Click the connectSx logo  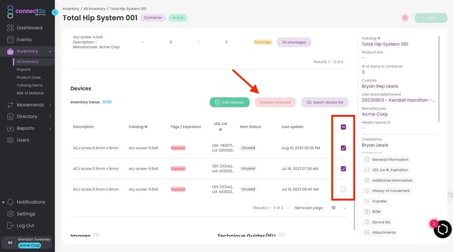pyautogui.click(x=26, y=11)
